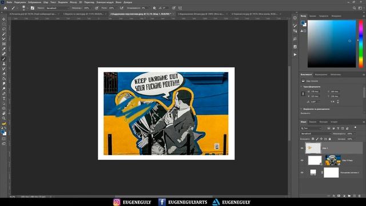The image size is (366, 206).
Task: Delete layer trash icon
Action: (360, 196)
